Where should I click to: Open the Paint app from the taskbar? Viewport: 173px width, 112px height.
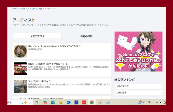tap(100, 102)
